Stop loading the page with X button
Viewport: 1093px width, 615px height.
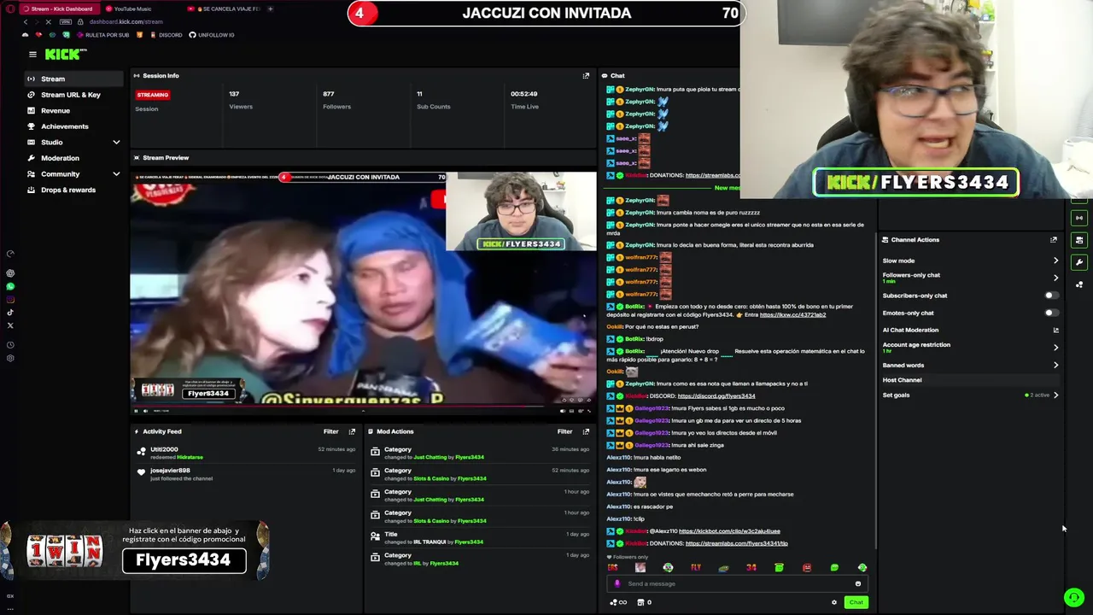pyautogui.click(x=49, y=21)
